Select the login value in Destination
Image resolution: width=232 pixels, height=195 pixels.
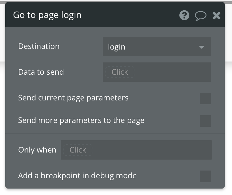tap(117, 47)
